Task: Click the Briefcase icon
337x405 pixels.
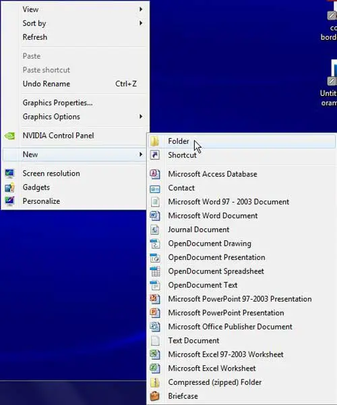Action: click(155, 396)
